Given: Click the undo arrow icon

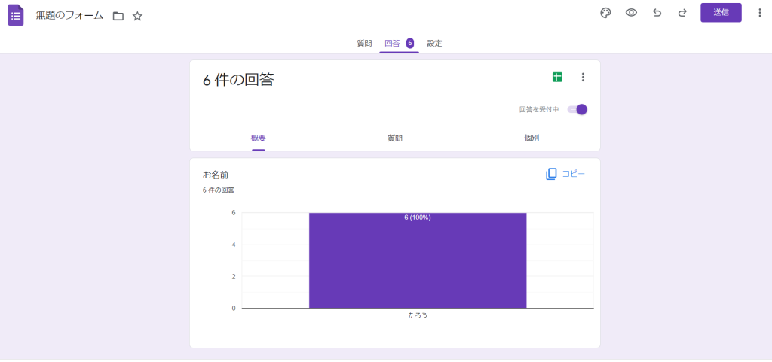Looking at the screenshot, I should 657,13.
